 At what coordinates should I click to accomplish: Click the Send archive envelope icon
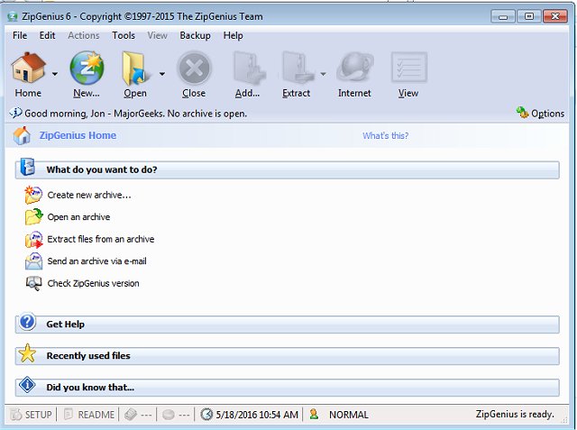(33, 261)
